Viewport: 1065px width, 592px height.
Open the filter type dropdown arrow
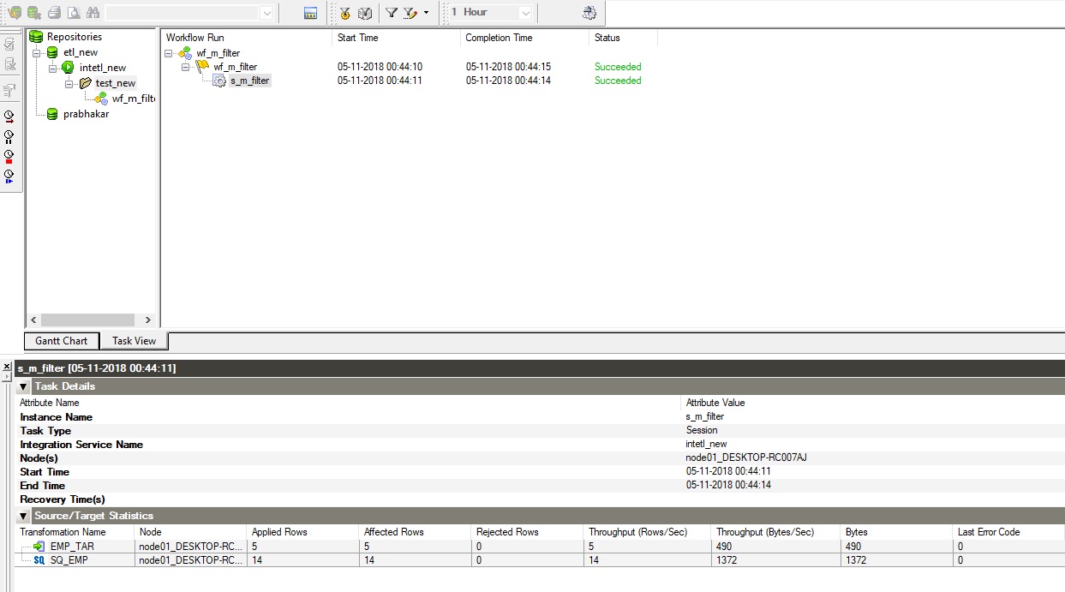pos(425,13)
